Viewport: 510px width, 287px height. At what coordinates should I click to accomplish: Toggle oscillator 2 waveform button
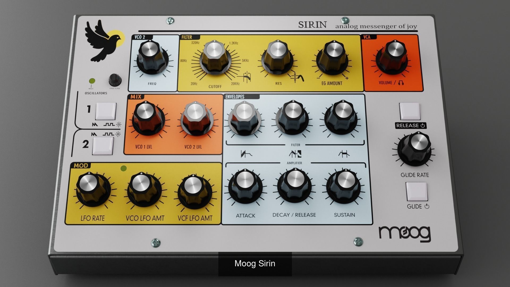[x=103, y=146]
